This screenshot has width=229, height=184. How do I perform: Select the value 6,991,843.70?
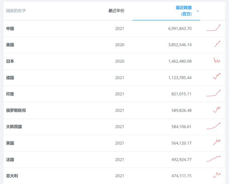click(180, 29)
